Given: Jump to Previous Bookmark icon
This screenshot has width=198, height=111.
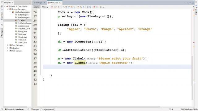Looking at the screenshot, I should pos(78,7).
